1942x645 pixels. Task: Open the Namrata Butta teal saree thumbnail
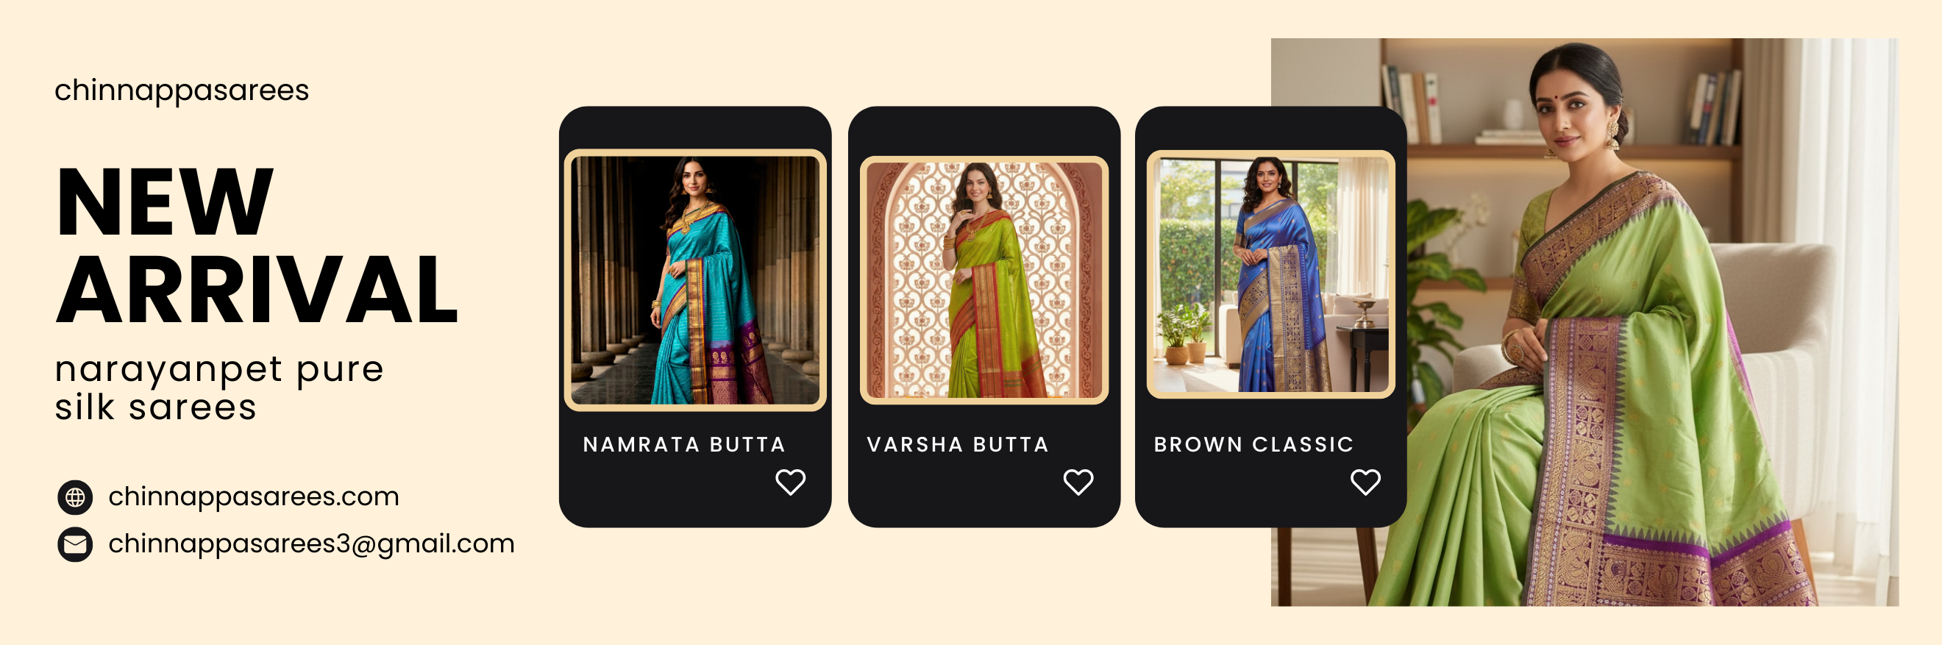point(695,280)
